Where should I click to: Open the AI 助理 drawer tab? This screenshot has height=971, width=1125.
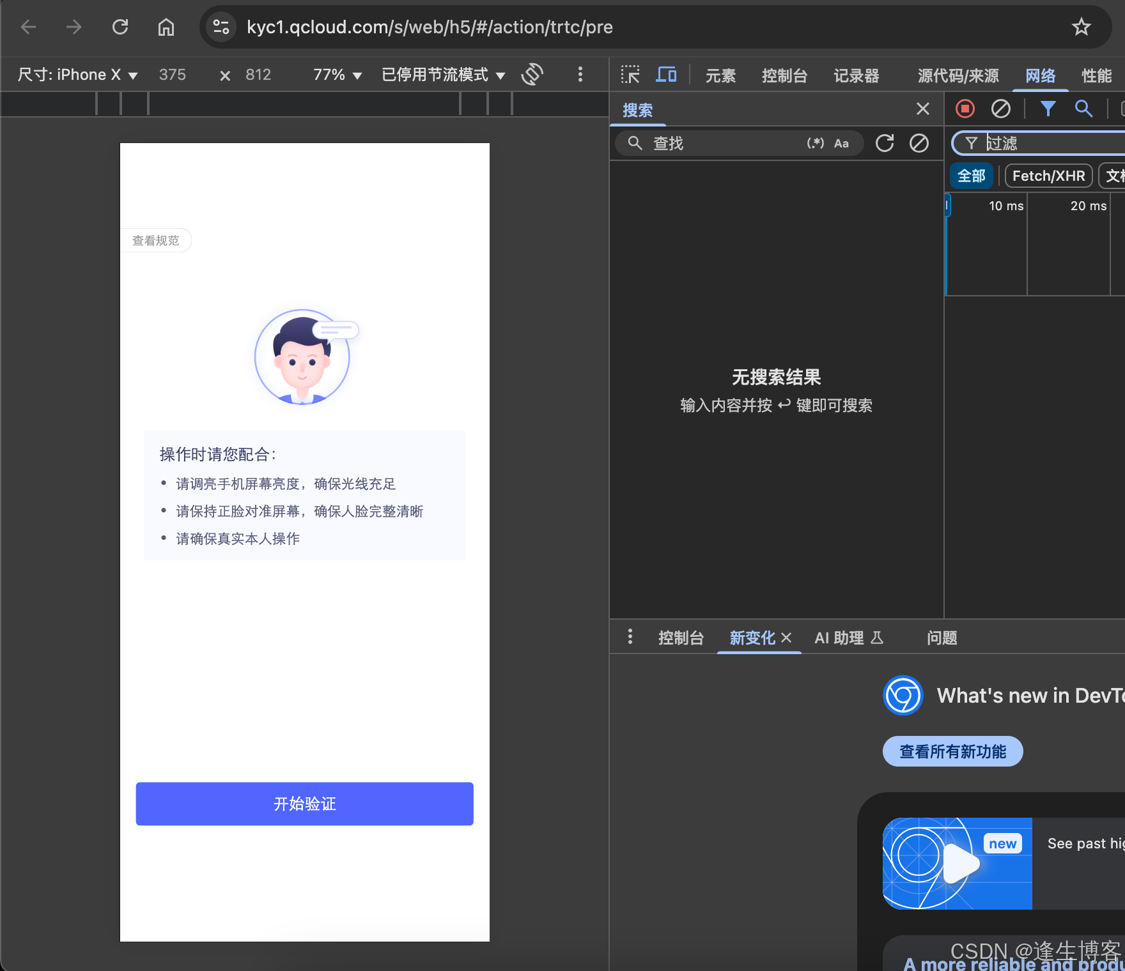(x=849, y=638)
